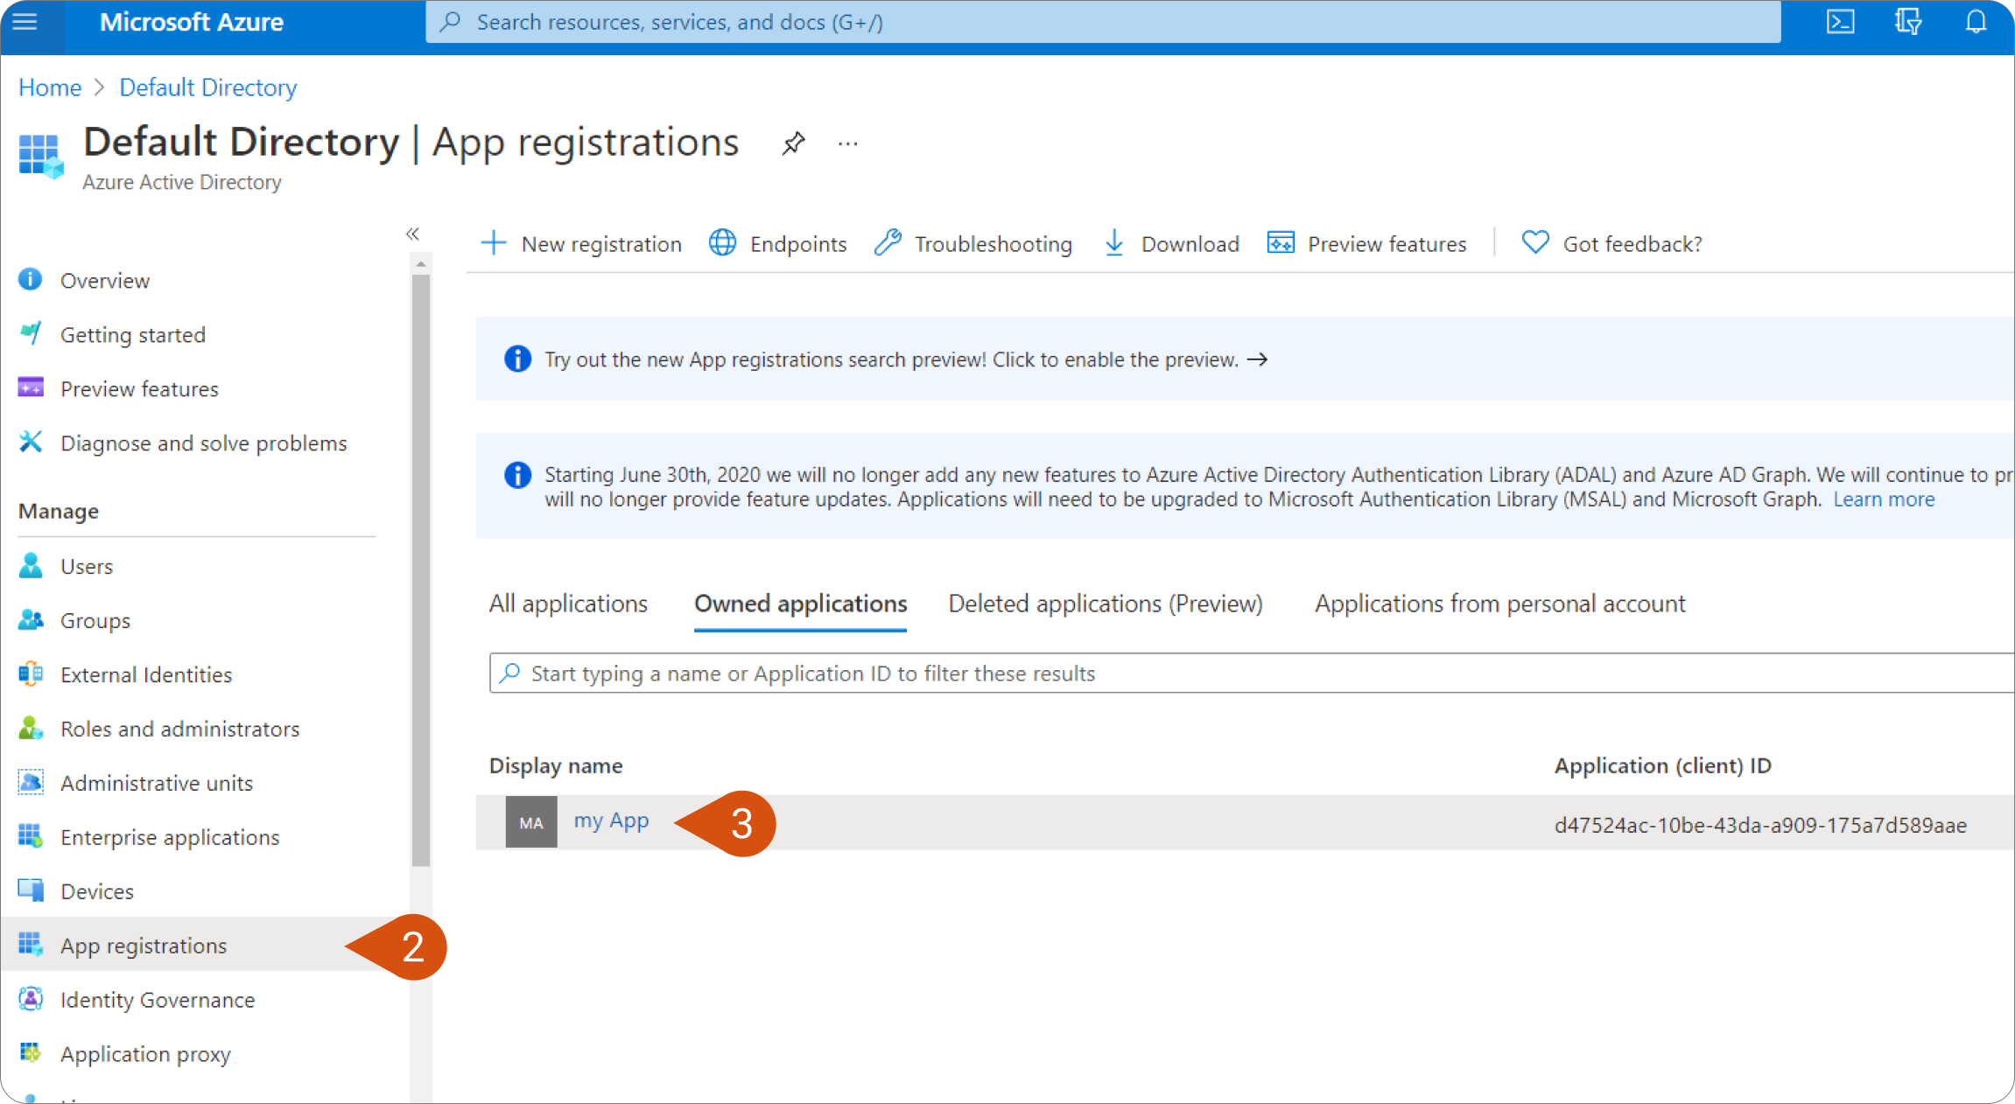Follow the Learn more link
The height and width of the screenshot is (1104, 2015).
(1884, 500)
